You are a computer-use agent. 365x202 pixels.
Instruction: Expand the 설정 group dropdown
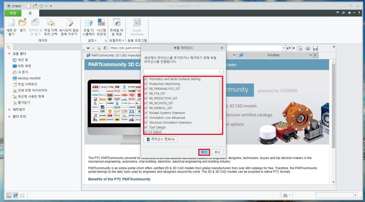pos(92,40)
